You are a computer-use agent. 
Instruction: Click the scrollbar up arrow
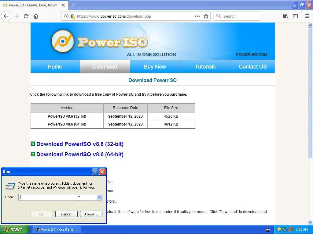point(310,25)
